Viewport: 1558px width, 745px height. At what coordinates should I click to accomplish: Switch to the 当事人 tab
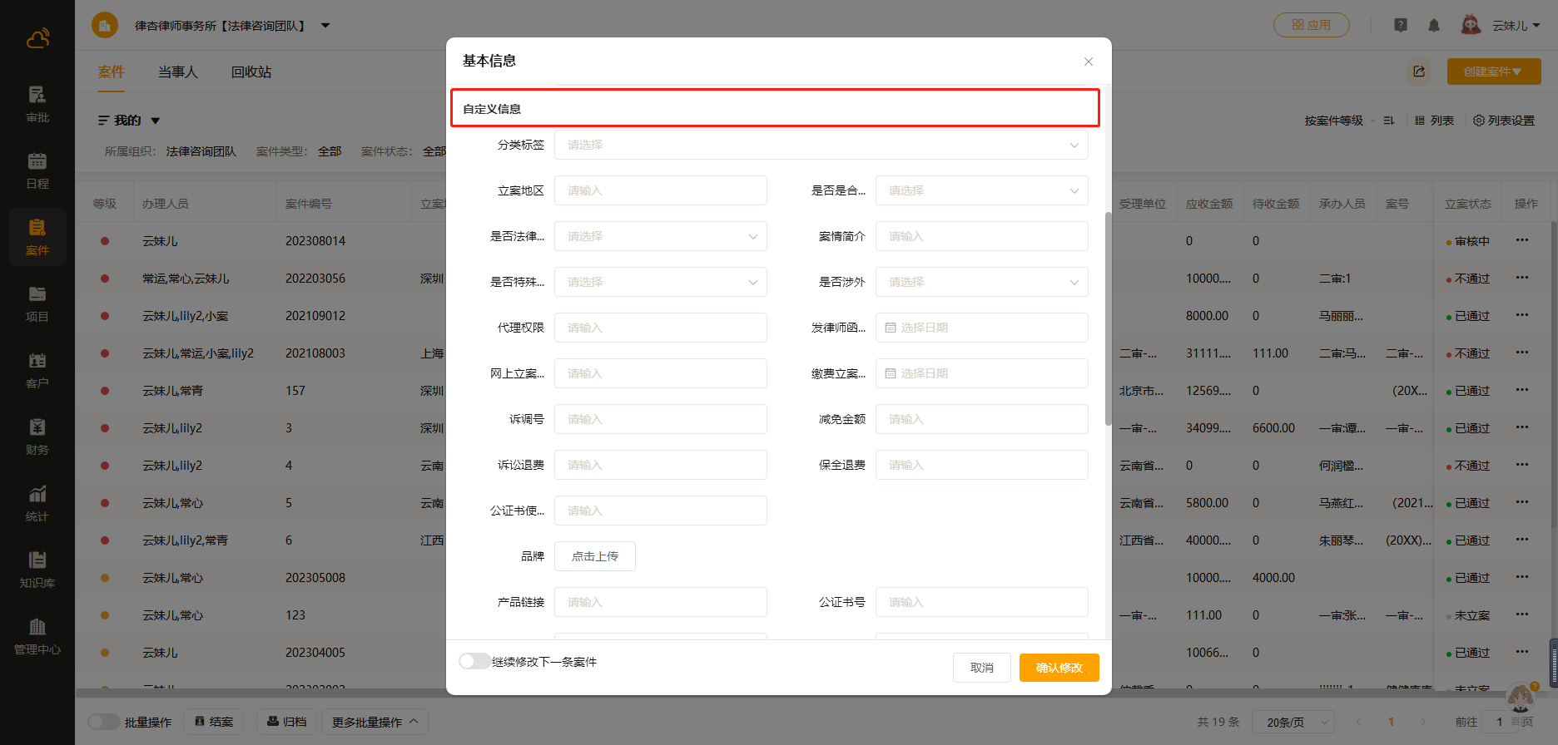[x=178, y=72]
